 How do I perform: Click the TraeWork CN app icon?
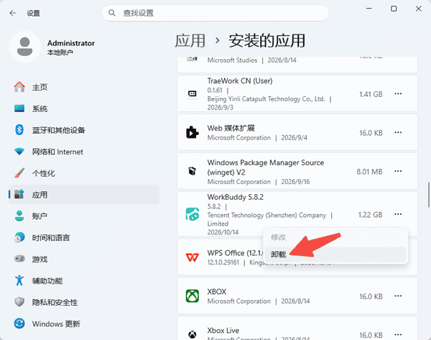pos(192,93)
